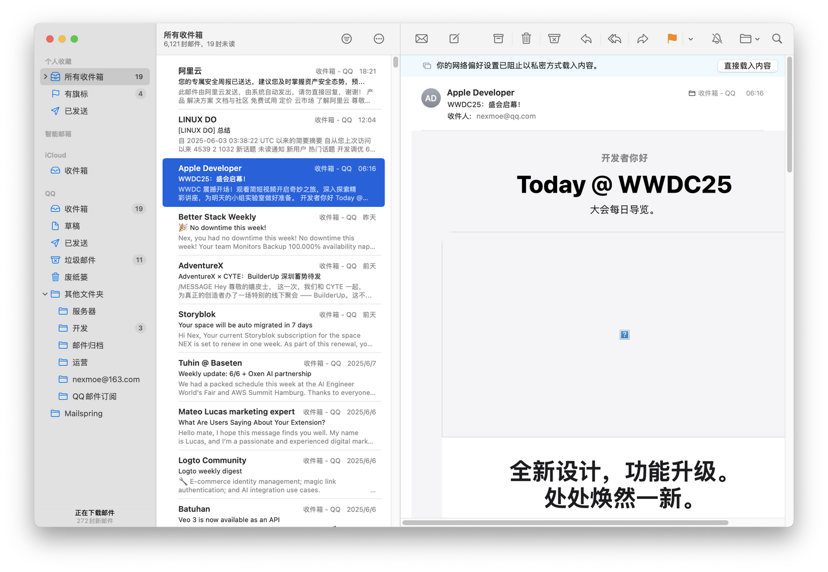Click 直接载入内容 to load remote content
Image resolution: width=828 pixels, height=572 pixels.
tap(747, 66)
